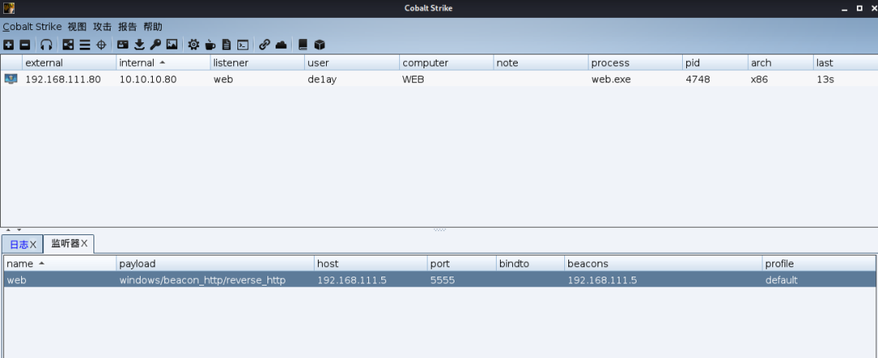This screenshot has height=358, width=878.
Task: View keystrokes using the key icon
Action: [x=155, y=45]
